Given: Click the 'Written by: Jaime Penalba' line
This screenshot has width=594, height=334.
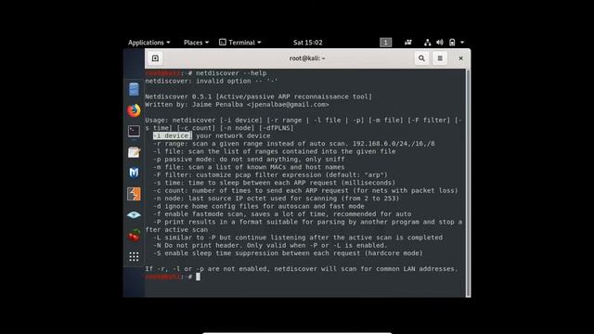Looking at the screenshot, I should pos(238,105).
